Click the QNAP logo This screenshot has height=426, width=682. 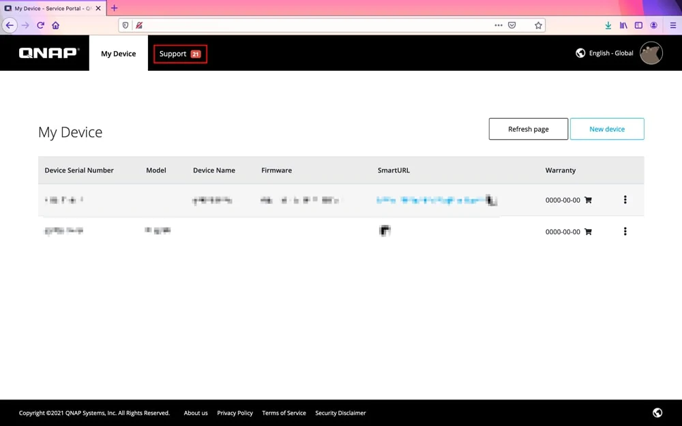[48, 53]
